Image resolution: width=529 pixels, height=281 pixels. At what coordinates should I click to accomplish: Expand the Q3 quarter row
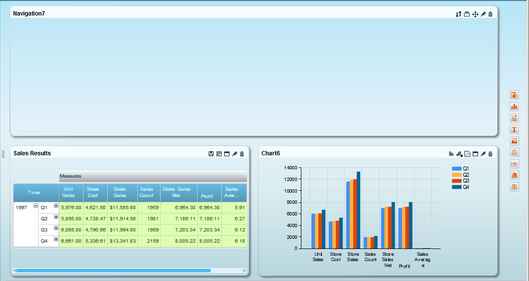click(x=56, y=228)
